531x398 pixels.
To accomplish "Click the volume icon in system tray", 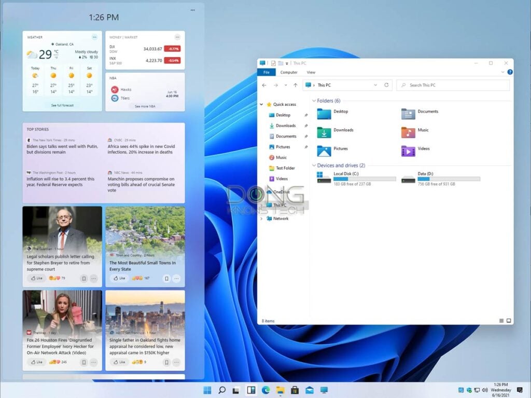I will coord(485,390).
